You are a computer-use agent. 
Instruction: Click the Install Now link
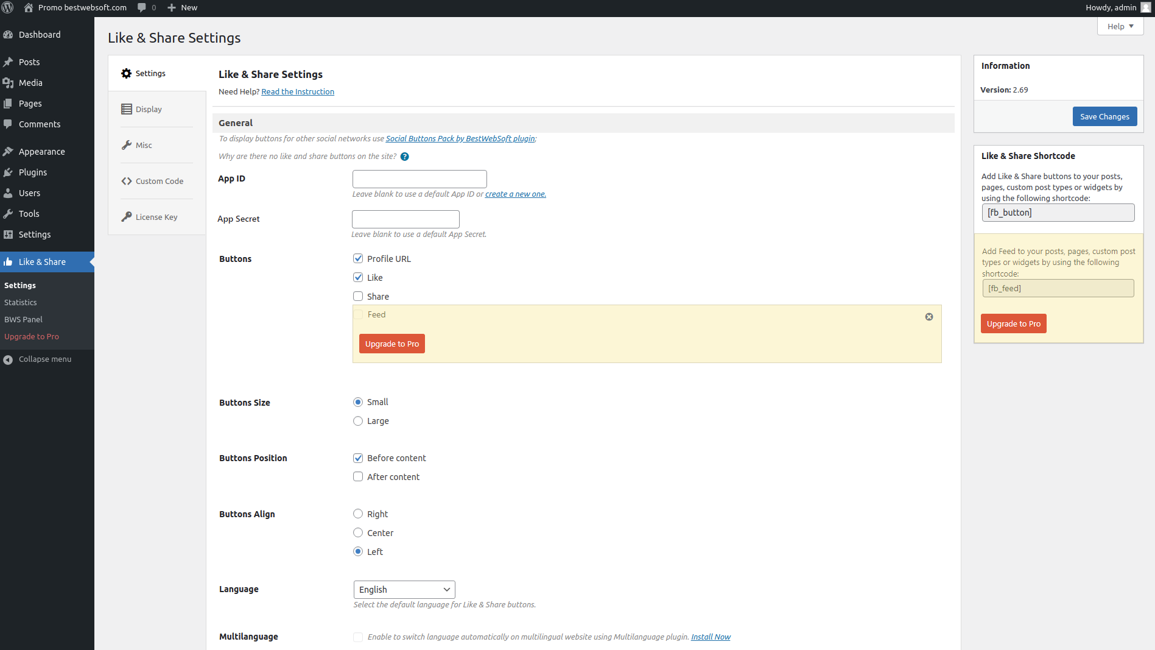(x=711, y=637)
